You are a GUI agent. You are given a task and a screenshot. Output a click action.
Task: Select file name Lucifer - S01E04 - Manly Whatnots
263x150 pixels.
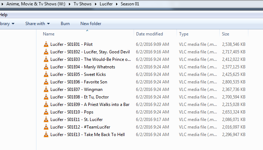click(x=83, y=67)
